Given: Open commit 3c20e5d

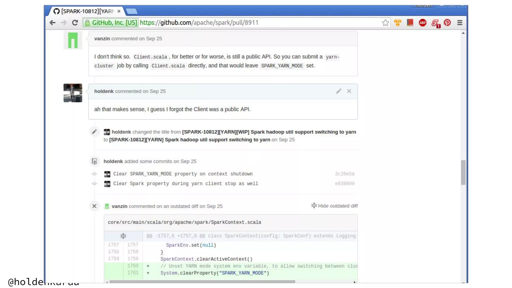Looking at the screenshot, I should coord(344,174).
